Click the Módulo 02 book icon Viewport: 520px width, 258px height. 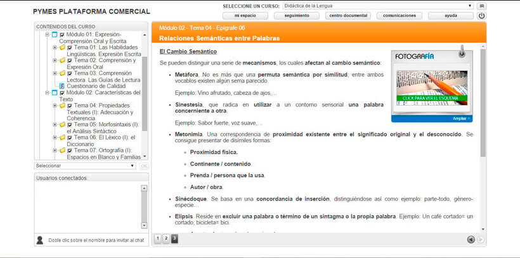(x=55, y=92)
